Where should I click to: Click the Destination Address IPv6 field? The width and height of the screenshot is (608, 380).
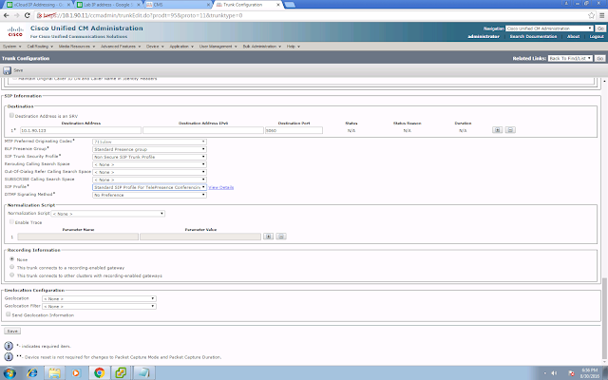(x=203, y=131)
